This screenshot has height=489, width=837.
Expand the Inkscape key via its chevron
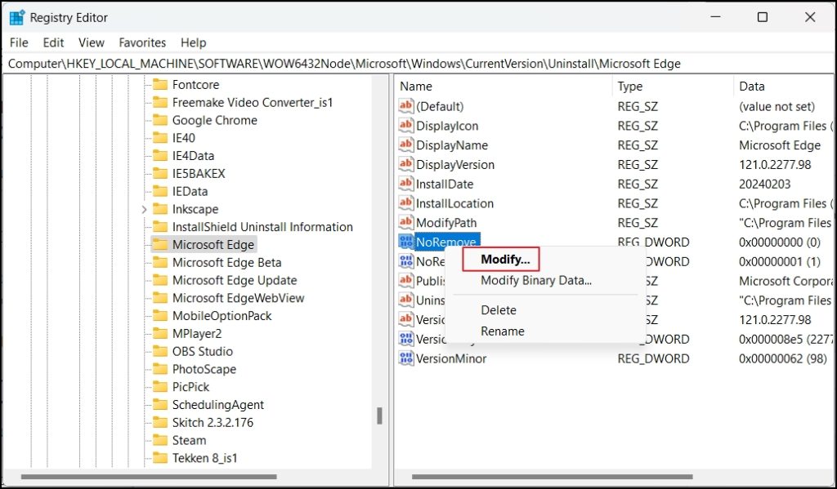pyautogui.click(x=143, y=209)
